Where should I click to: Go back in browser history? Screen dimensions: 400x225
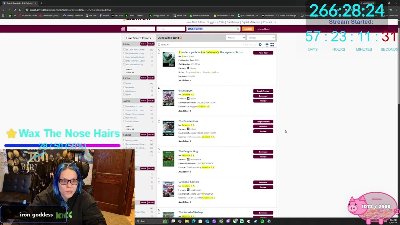[x=3, y=10]
